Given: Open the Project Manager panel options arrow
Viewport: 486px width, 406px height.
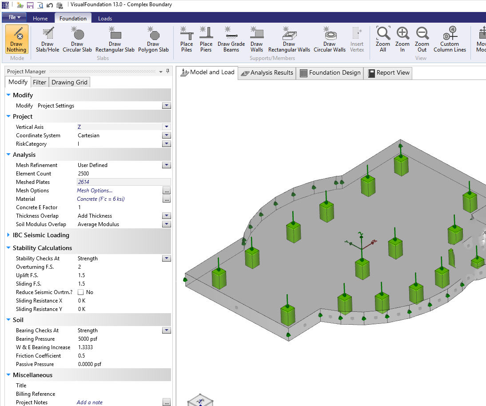Looking at the screenshot, I should click(160, 72).
